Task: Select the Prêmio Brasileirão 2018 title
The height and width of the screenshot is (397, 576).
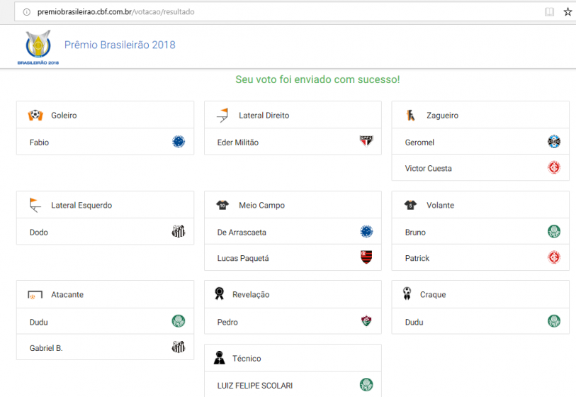Action: [x=120, y=45]
